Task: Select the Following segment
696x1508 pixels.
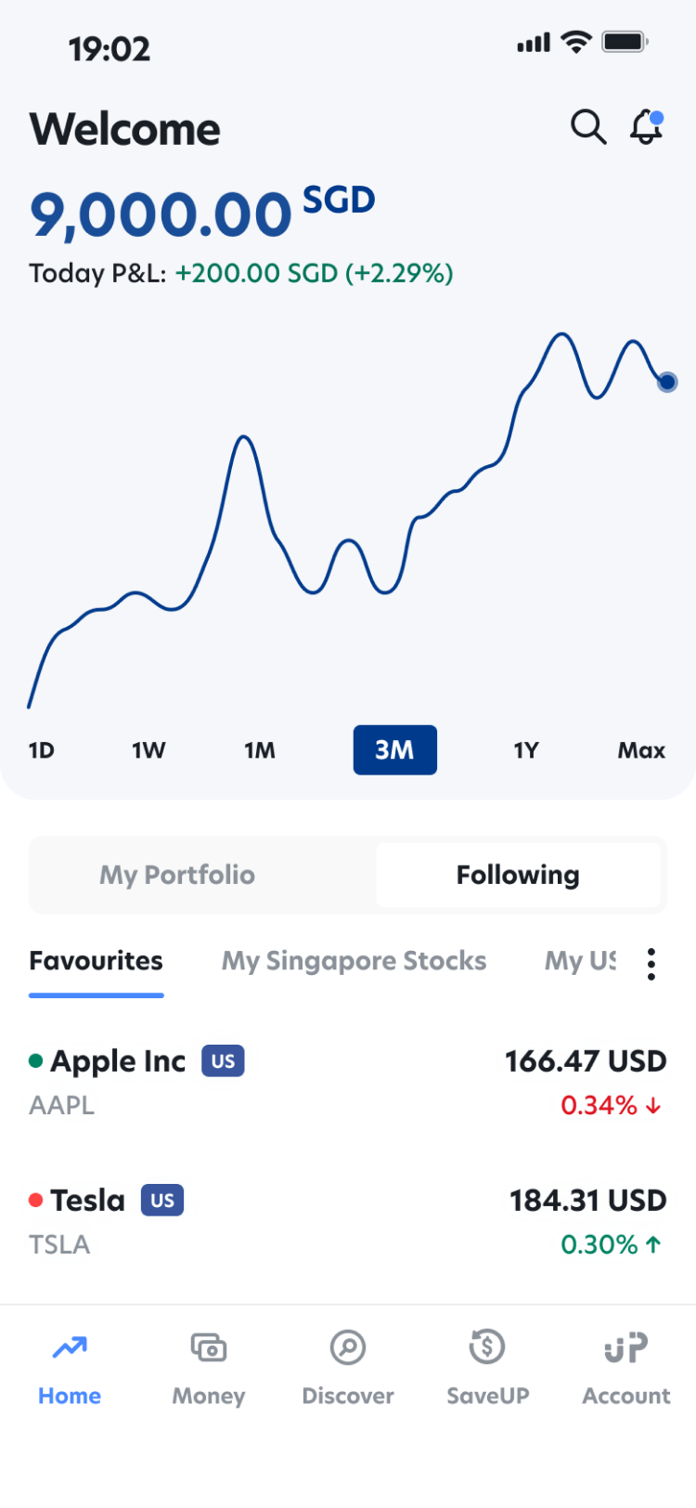Action: coord(518,875)
